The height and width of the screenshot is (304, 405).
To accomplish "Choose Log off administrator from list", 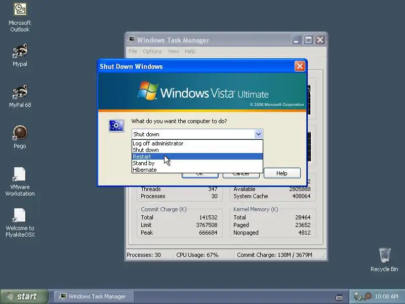I will coord(197,143).
